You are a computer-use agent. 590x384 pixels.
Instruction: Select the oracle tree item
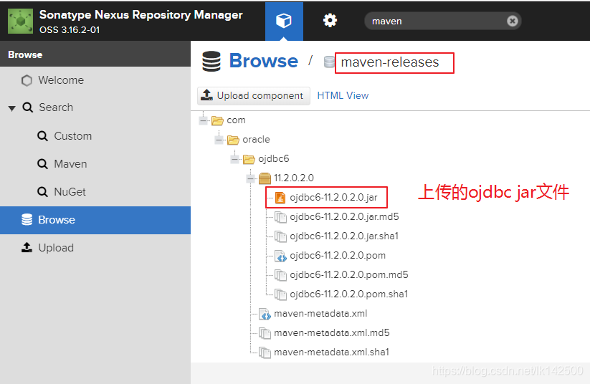(x=256, y=140)
